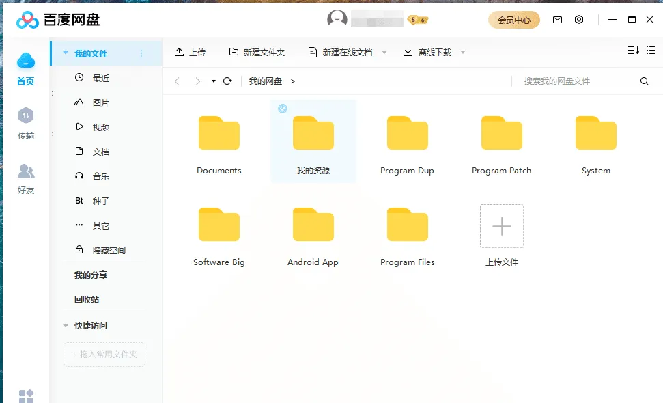
Task: Switch to list view layout
Action: (651, 51)
